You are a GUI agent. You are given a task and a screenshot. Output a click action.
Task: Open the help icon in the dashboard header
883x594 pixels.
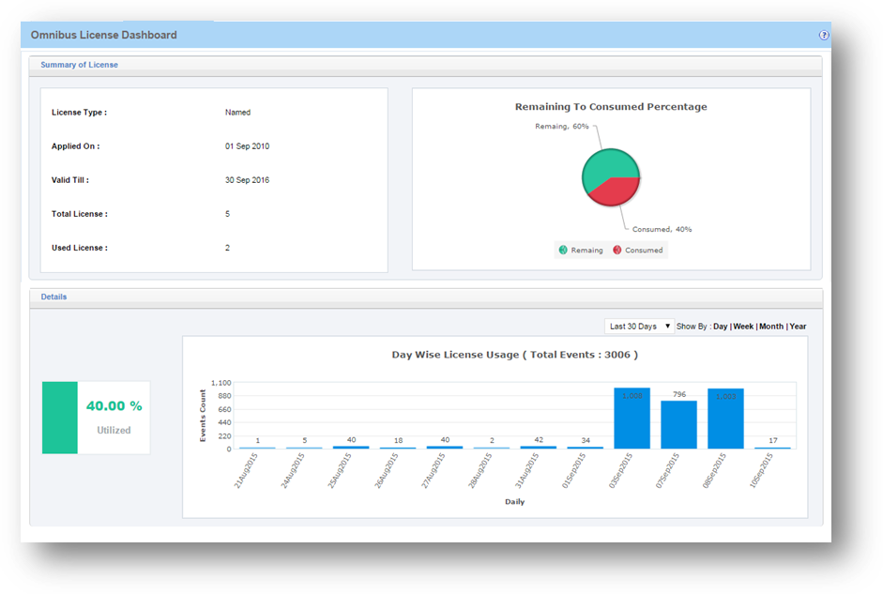(x=824, y=35)
